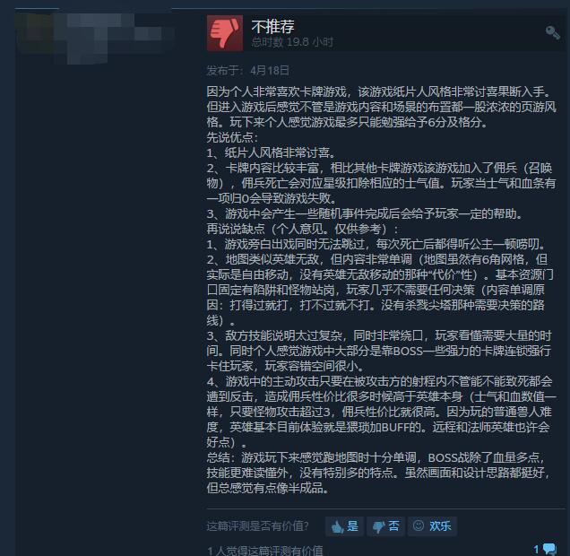Click the line about 随机事件

pos(365,213)
